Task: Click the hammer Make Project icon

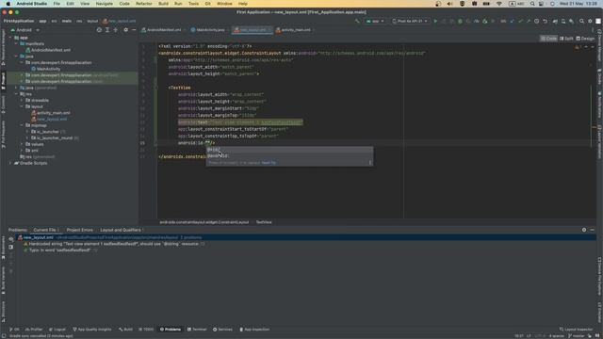Action: click(357, 21)
